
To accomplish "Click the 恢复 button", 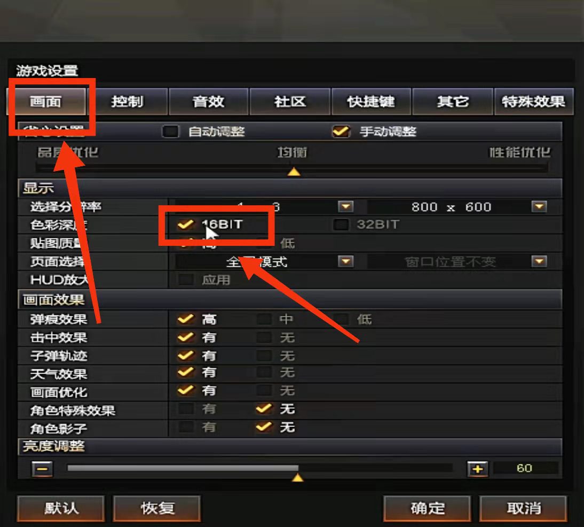I will (157, 508).
